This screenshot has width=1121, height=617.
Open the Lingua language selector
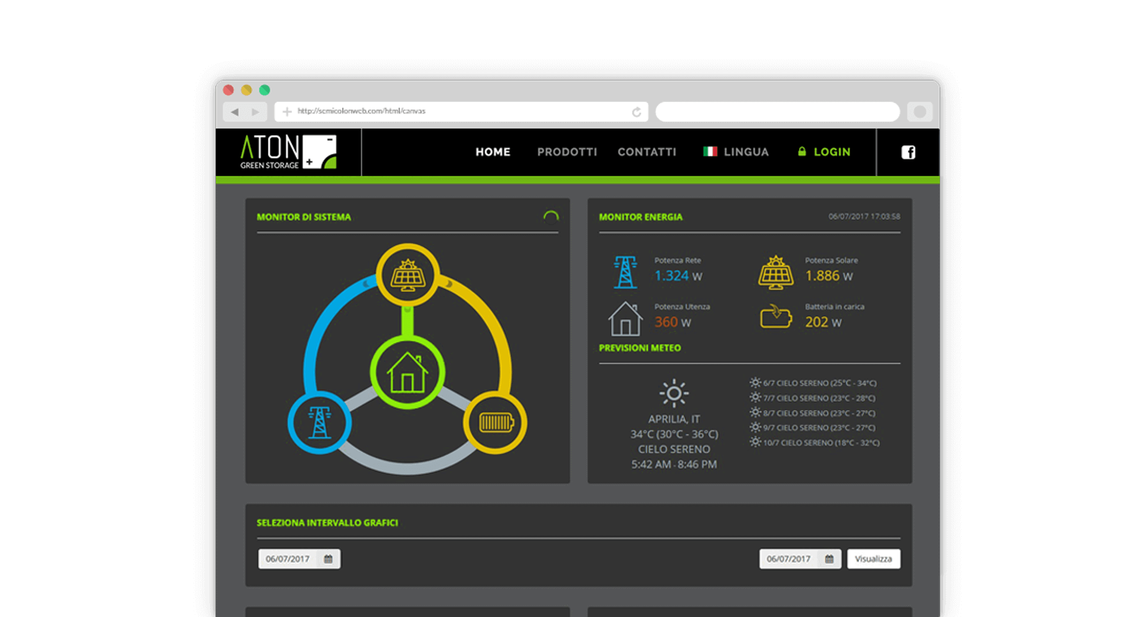click(736, 152)
